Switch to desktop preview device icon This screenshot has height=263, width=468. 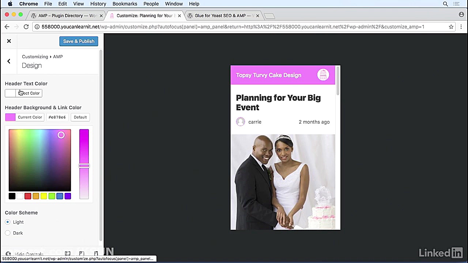68,254
